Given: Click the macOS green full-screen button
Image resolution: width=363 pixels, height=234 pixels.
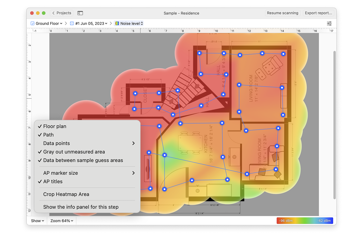Looking at the screenshot, I should (44, 13).
